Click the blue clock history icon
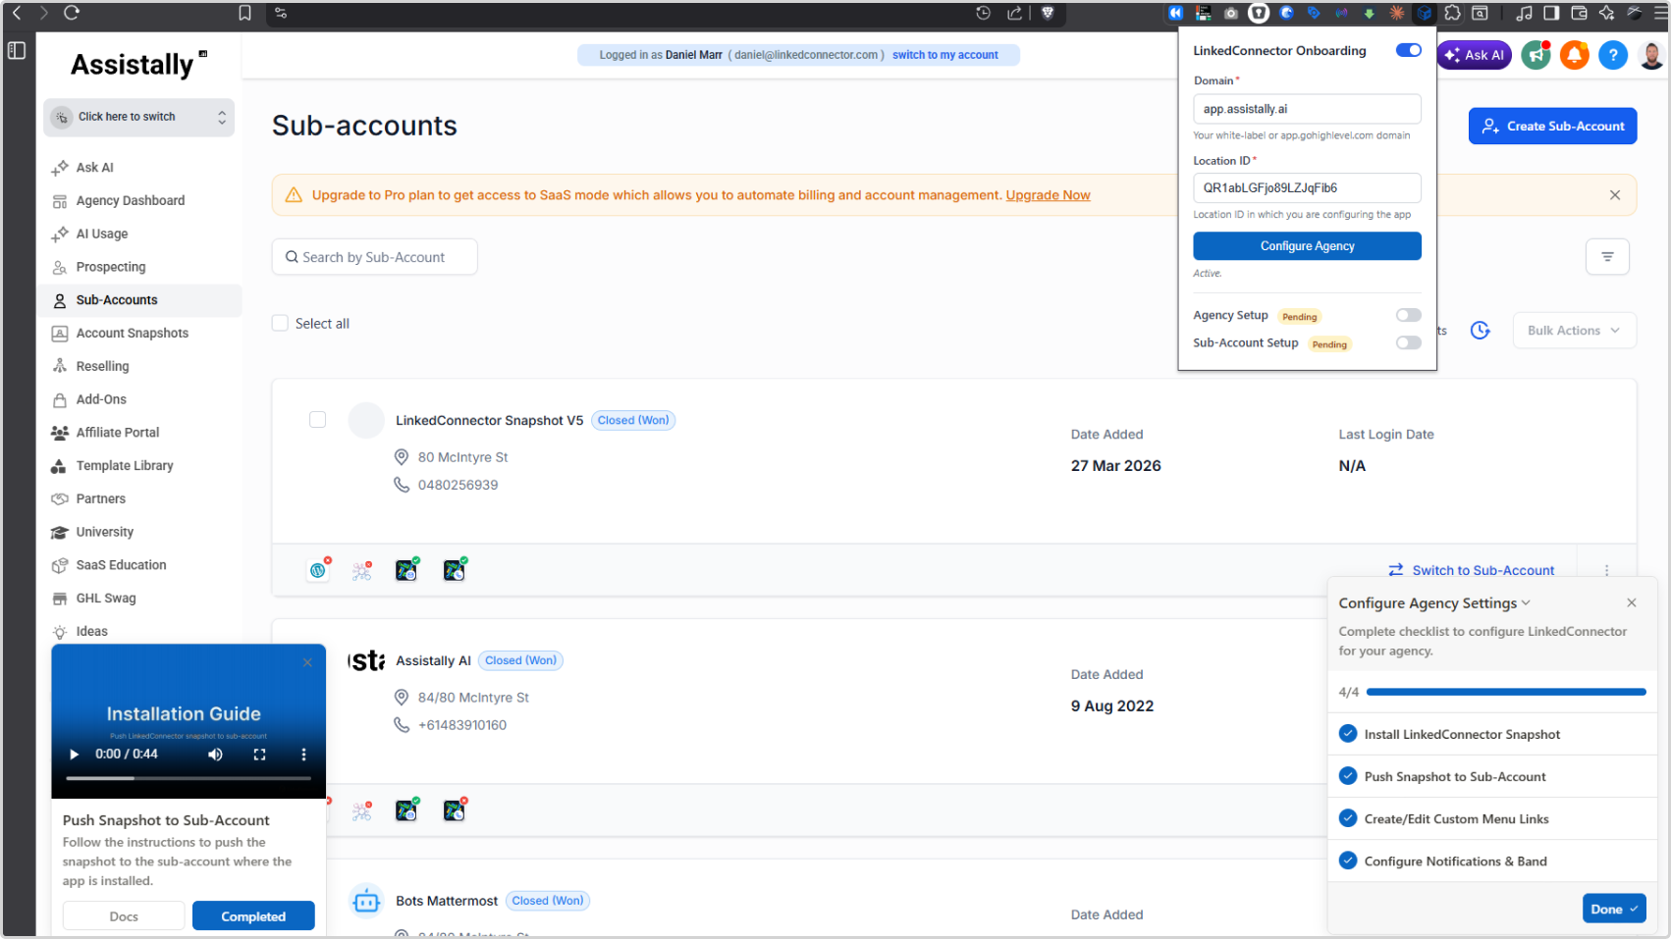The height and width of the screenshot is (939, 1671). click(x=1480, y=331)
